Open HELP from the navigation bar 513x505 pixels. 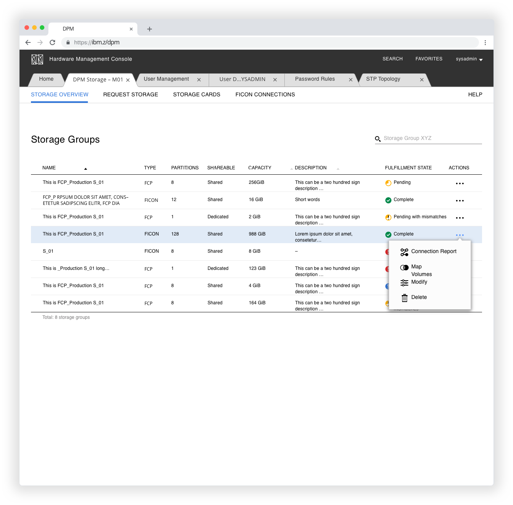click(475, 94)
